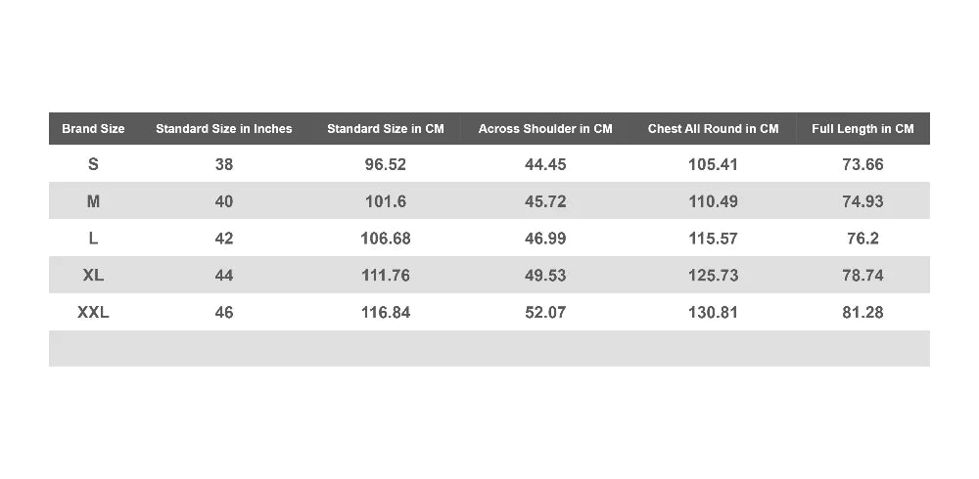The width and height of the screenshot is (979, 479).
Task: Select the XXL brand size cell
Action: 93,312
